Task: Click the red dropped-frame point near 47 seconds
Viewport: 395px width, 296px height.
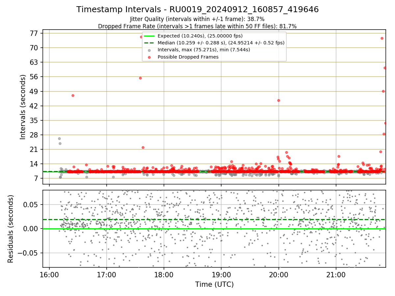Action: pyautogui.click(x=73, y=95)
